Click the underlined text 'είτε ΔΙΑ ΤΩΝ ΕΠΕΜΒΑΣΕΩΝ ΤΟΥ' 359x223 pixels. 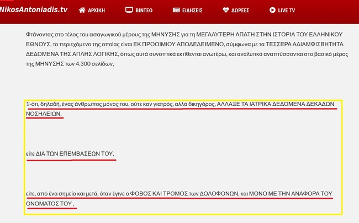pos(70,153)
